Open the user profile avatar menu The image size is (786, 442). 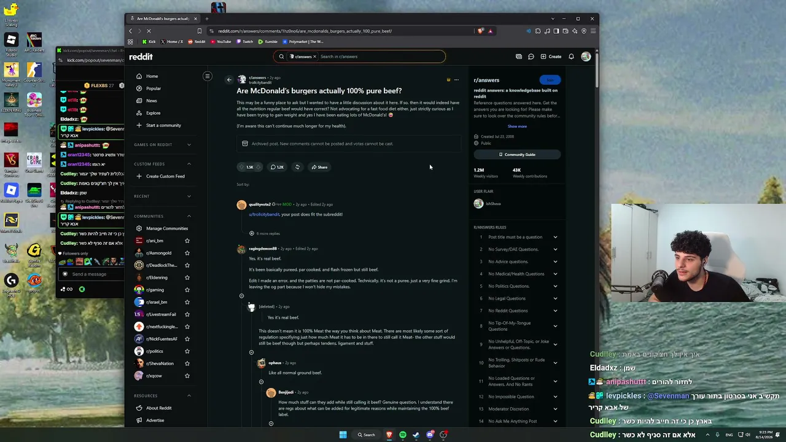tap(586, 56)
